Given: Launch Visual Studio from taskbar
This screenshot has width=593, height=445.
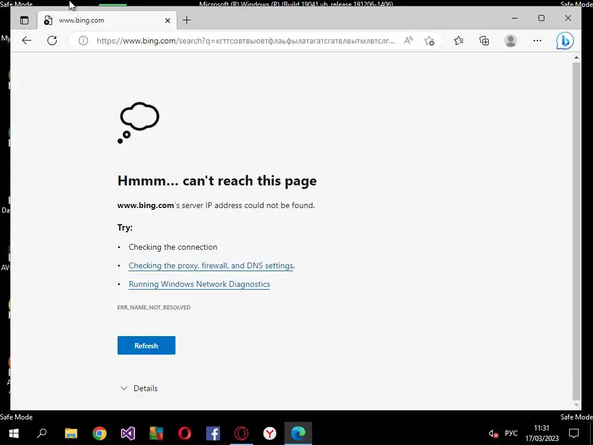Looking at the screenshot, I should [x=128, y=433].
